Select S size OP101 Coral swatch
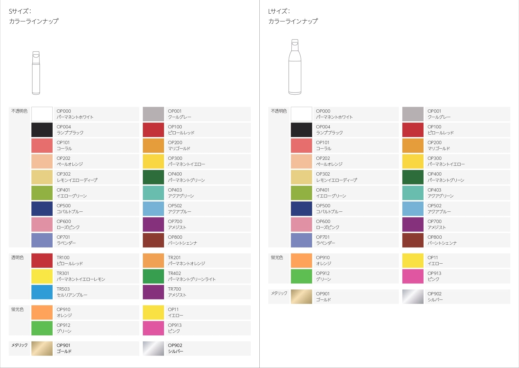Viewport: 519px width, 368px height. (x=42, y=146)
